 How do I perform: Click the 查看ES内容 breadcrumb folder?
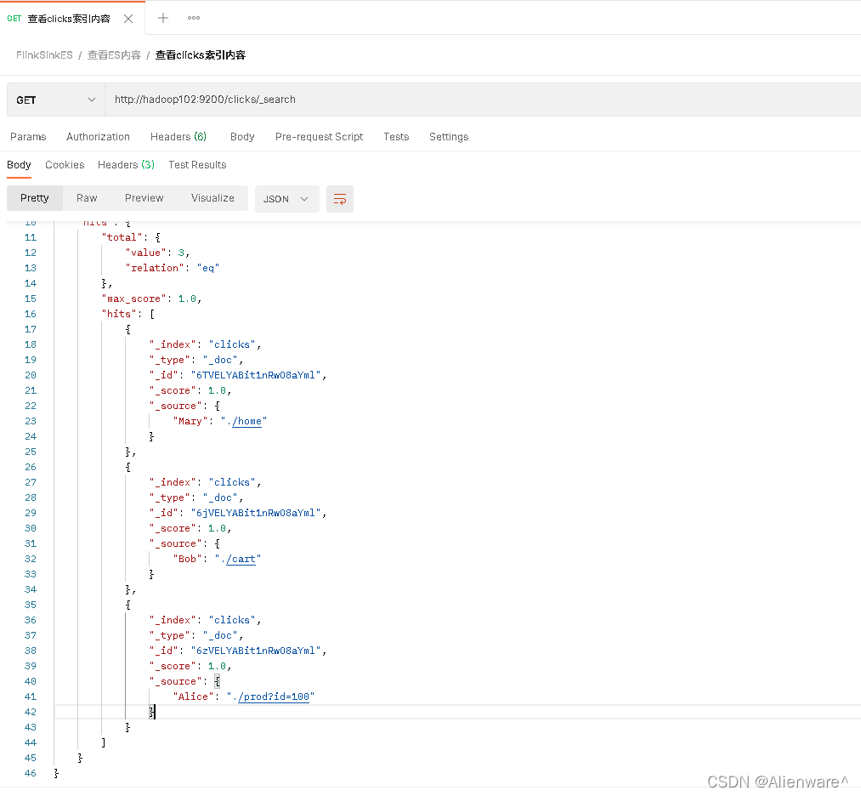[x=114, y=55]
